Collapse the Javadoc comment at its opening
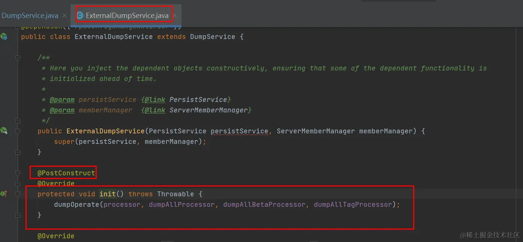 [18, 58]
